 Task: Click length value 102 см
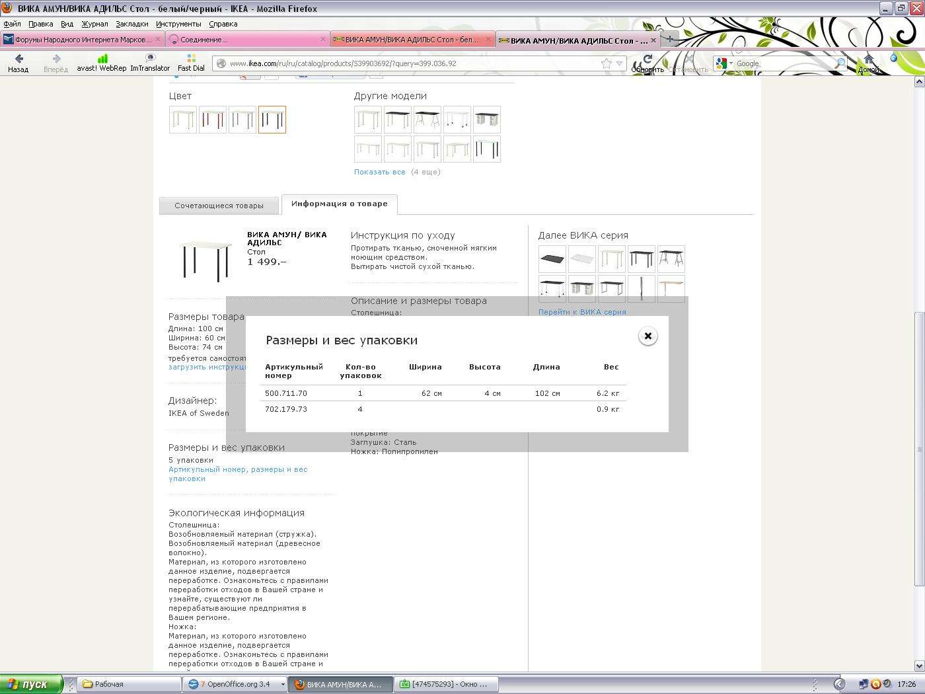(548, 393)
